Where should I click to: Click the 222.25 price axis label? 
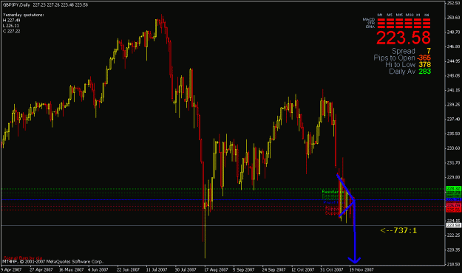tap(453, 235)
